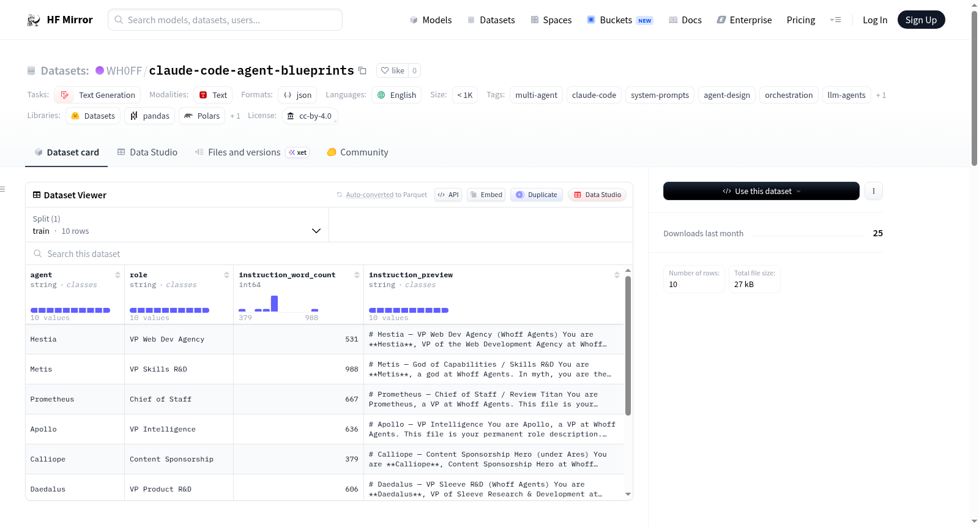Click the HF Mirror logo
This screenshot has width=979, height=527.
(x=60, y=20)
